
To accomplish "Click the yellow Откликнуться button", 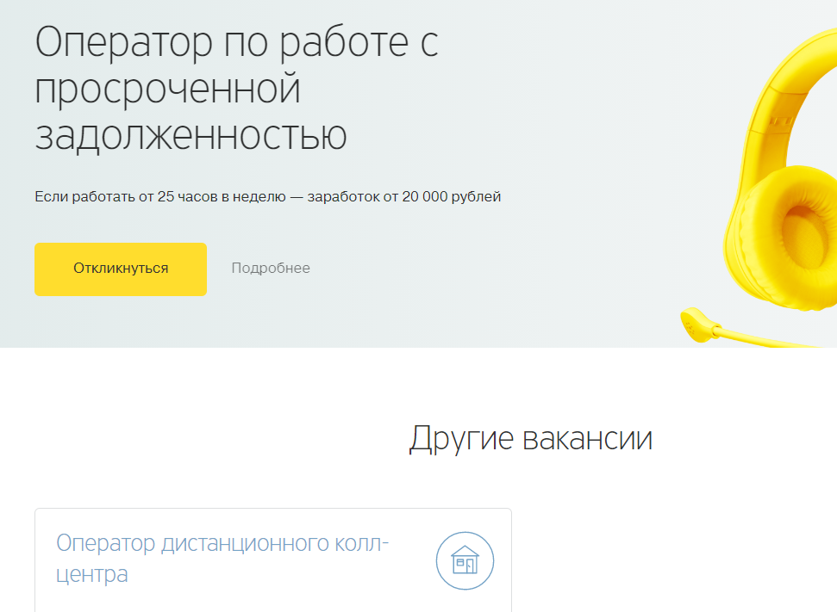I will coord(121,269).
